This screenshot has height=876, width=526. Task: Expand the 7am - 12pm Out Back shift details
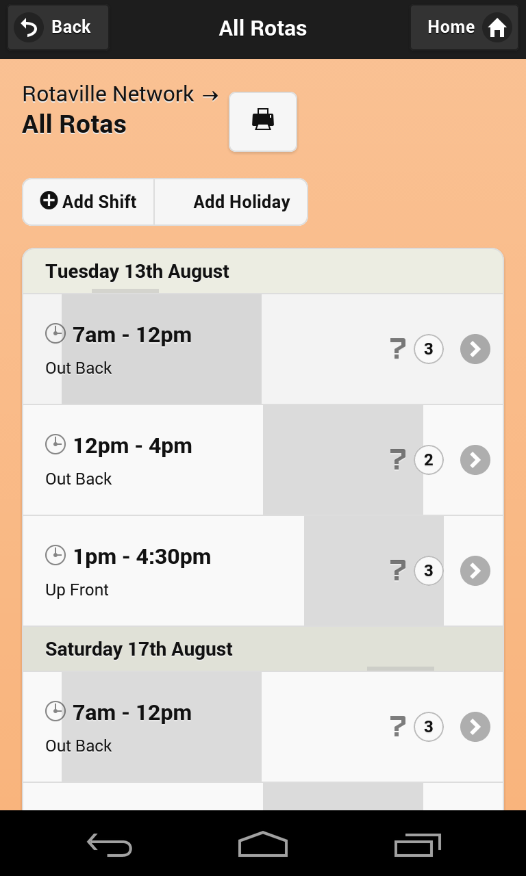tap(475, 349)
